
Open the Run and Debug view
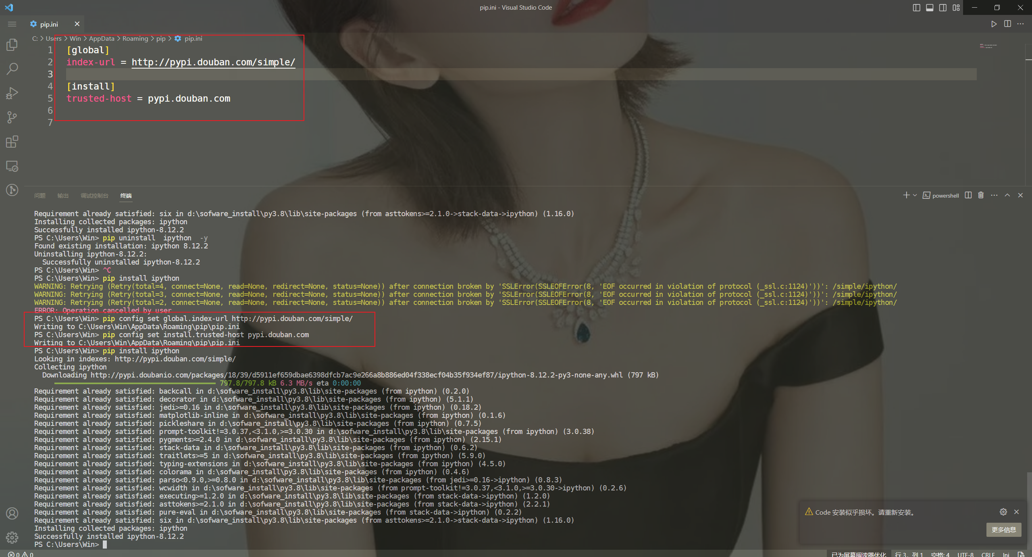point(12,93)
